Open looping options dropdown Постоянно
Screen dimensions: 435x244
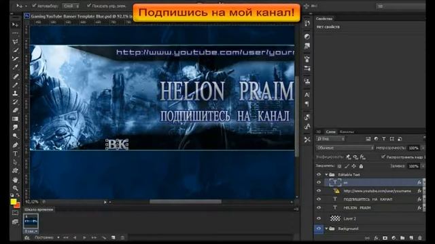tap(46, 238)
